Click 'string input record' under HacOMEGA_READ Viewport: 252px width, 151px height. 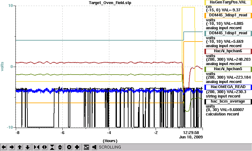(223, 96)
